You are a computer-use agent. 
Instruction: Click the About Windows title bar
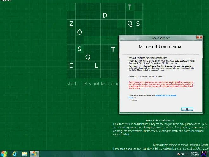pos(161,38)
